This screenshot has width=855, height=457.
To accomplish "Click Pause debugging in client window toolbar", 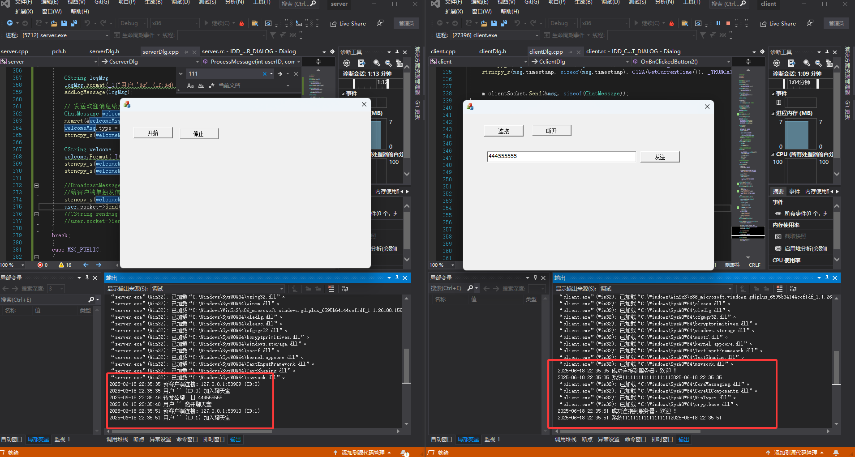I will 718,23.
